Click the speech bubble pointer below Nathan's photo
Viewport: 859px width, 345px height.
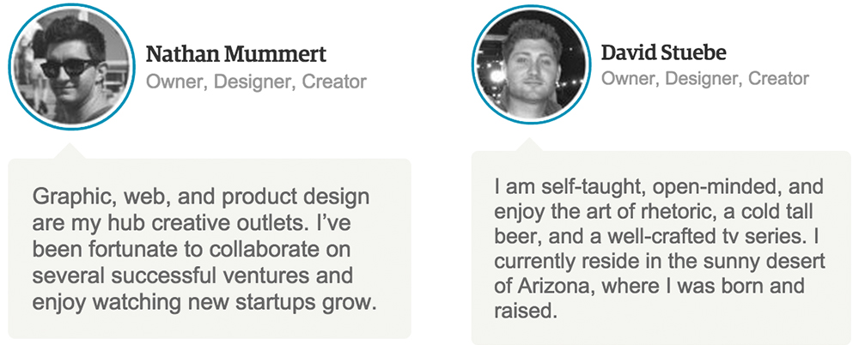click(69, 152)
